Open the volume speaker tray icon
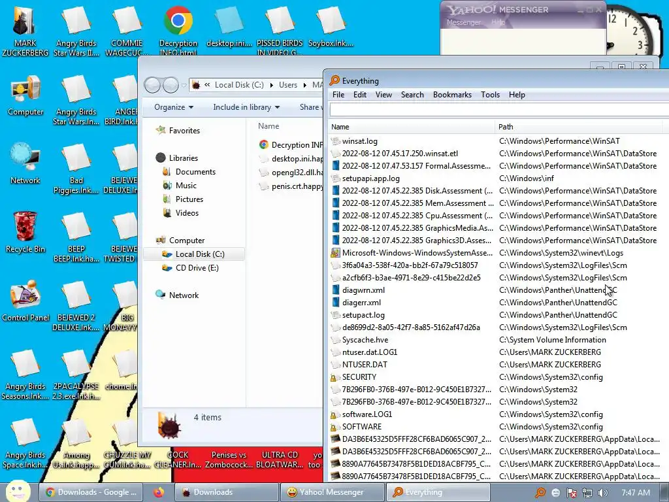 pos(602,493)
